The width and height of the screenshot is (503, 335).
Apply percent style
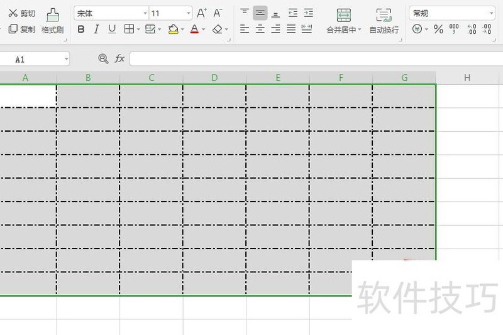438,29
